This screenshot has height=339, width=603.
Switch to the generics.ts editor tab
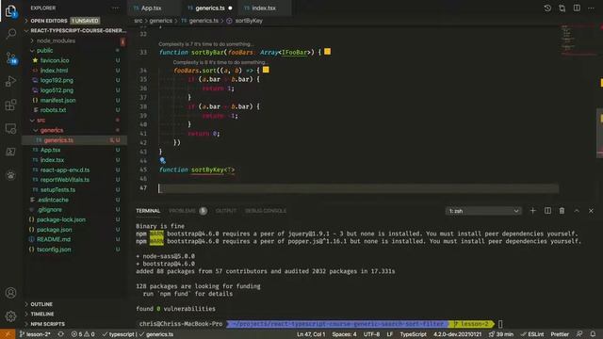[209, 8]
